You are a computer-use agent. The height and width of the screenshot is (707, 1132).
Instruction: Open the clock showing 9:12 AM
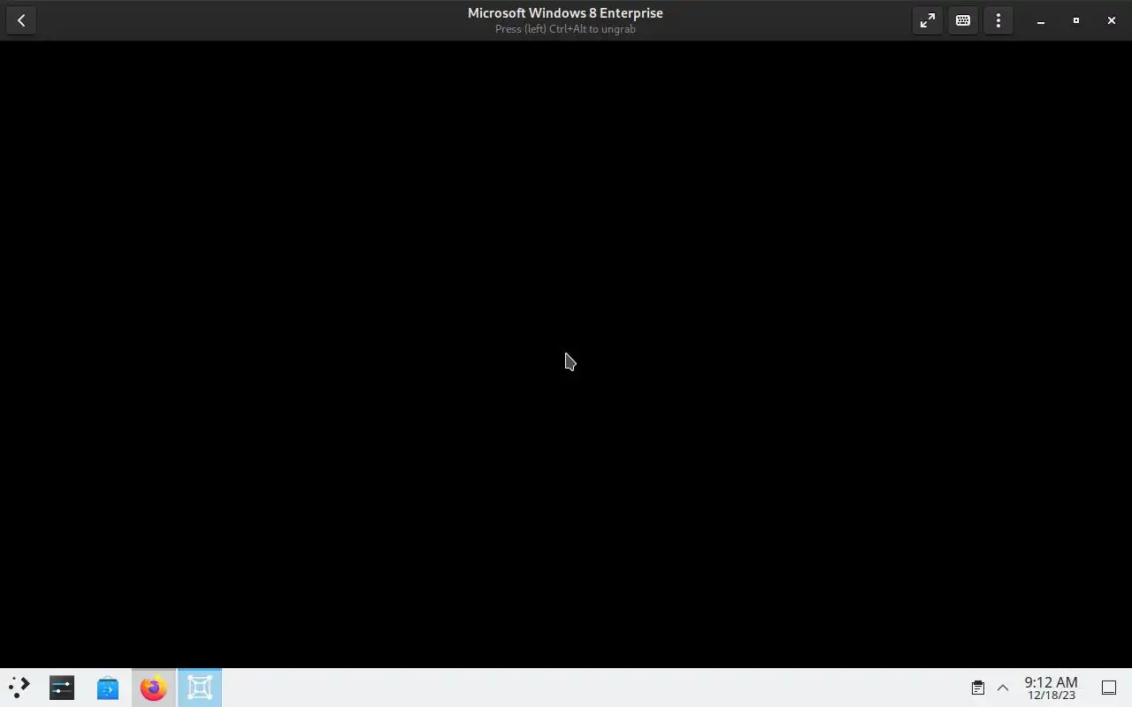(x=1051, y=688)
